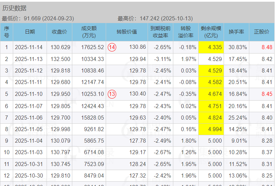Sort by 日期 column header
Viewport: 278px width, 186px height.
(x=30, y=32)
